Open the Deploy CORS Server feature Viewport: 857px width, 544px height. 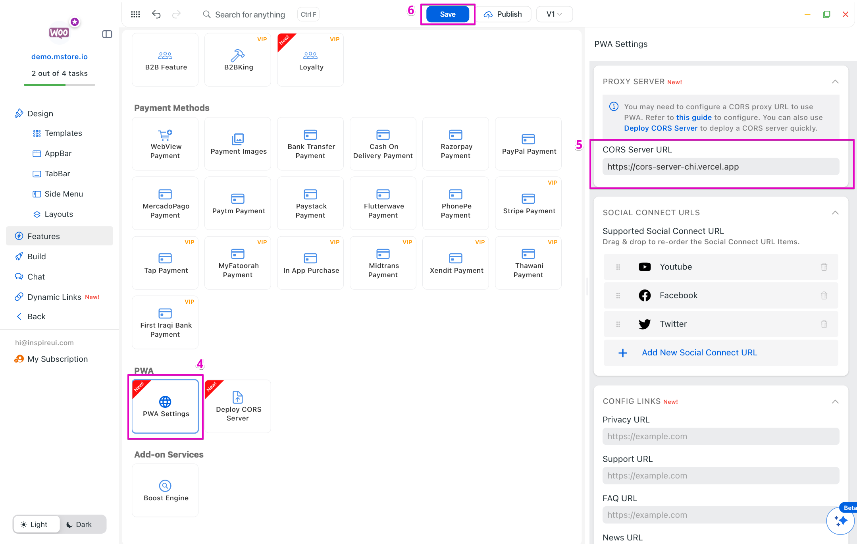coord(238,406)
